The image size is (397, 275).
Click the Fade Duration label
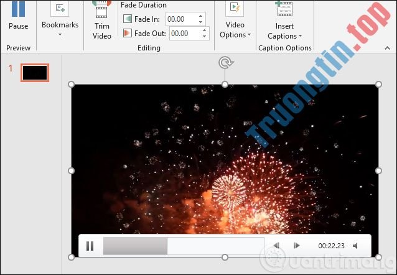(x=144, y=5)
